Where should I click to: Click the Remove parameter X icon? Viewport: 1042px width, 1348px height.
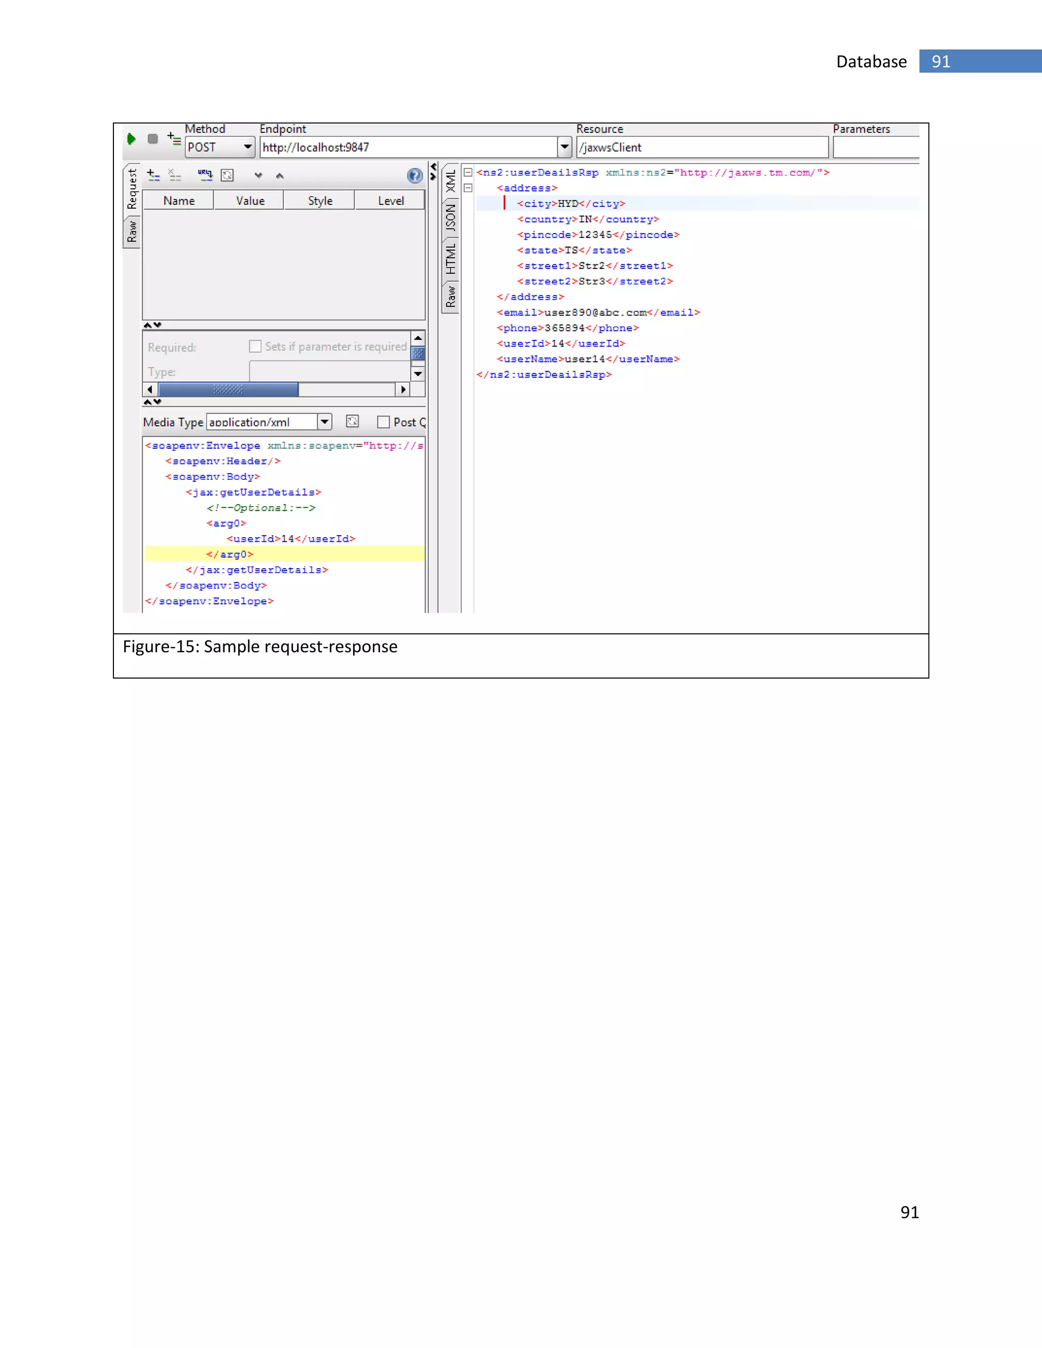tap(175, 175)
